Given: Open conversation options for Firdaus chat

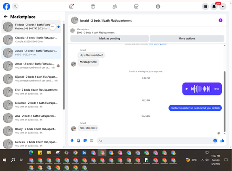Looking at the screenshot, I should coord(53,27).
